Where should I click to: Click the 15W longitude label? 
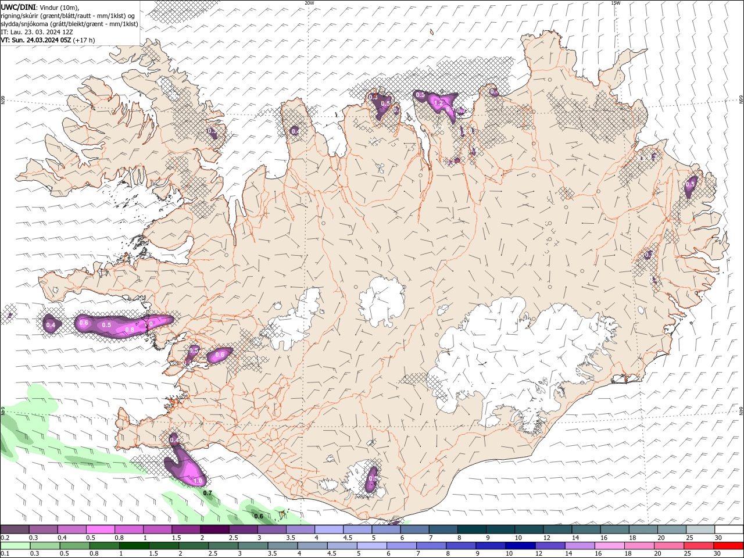coord(616,2)
